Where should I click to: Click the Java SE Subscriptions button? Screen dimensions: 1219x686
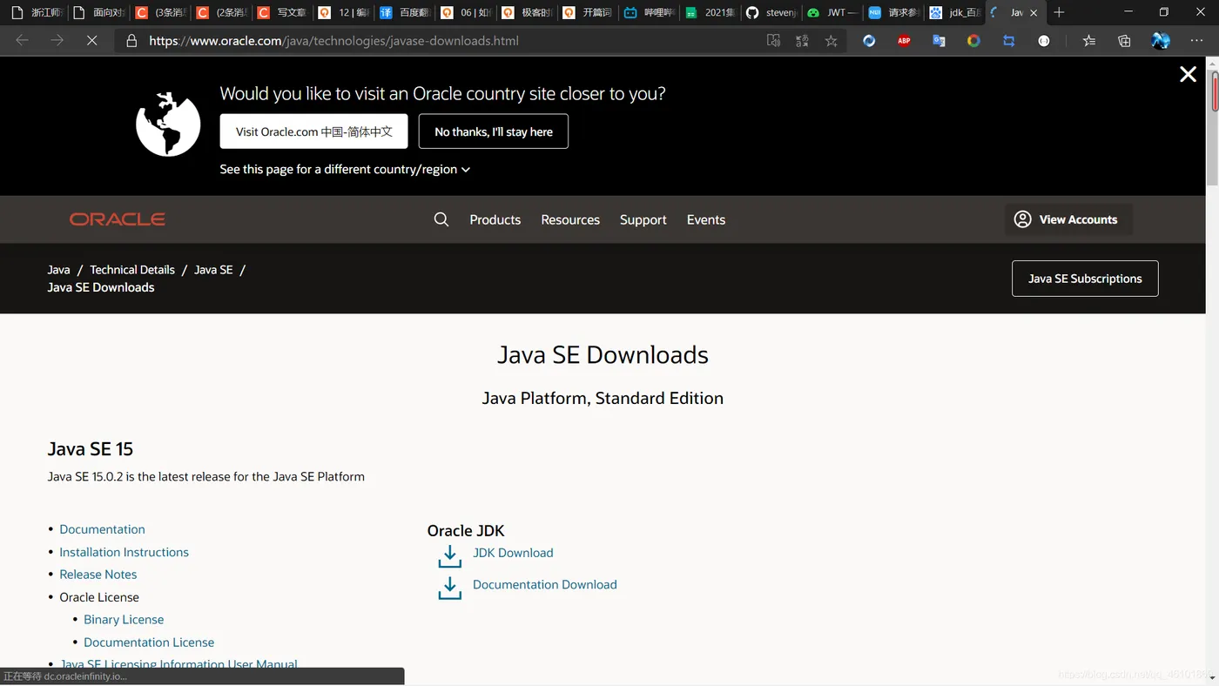1085,279
